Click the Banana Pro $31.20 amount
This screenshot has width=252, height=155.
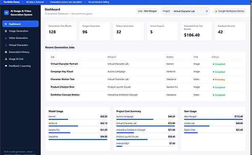click(104, 130)
